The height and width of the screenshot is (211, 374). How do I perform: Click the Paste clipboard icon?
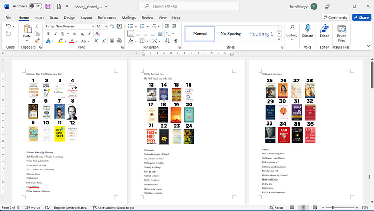coord(27,29)
